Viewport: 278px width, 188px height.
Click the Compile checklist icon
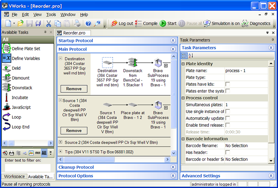(x=138, y=23)
